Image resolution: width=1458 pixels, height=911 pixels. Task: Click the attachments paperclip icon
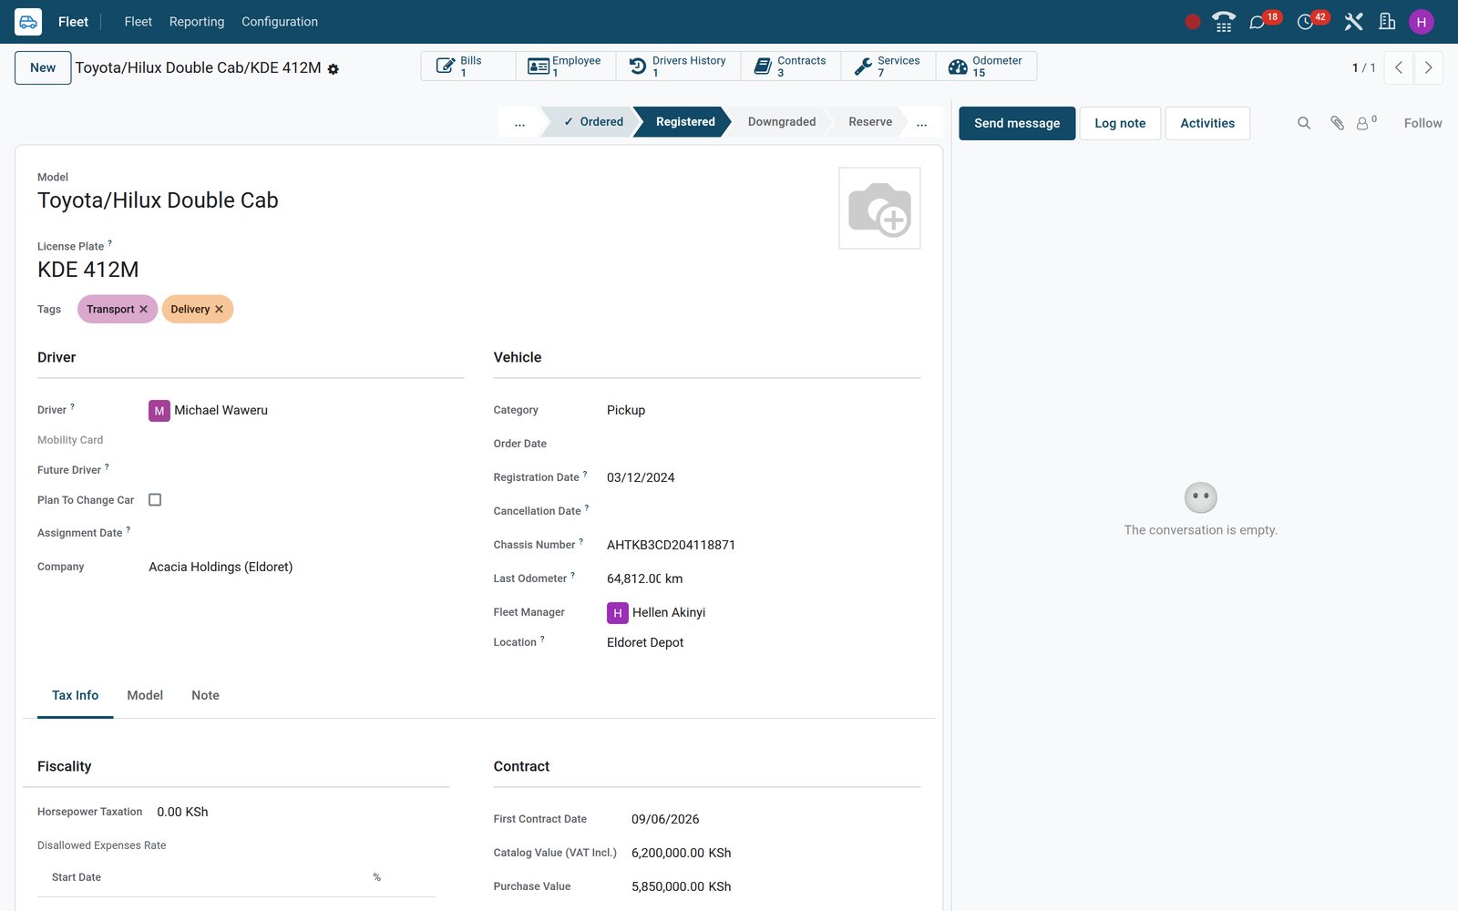[x=1337, y=123]
